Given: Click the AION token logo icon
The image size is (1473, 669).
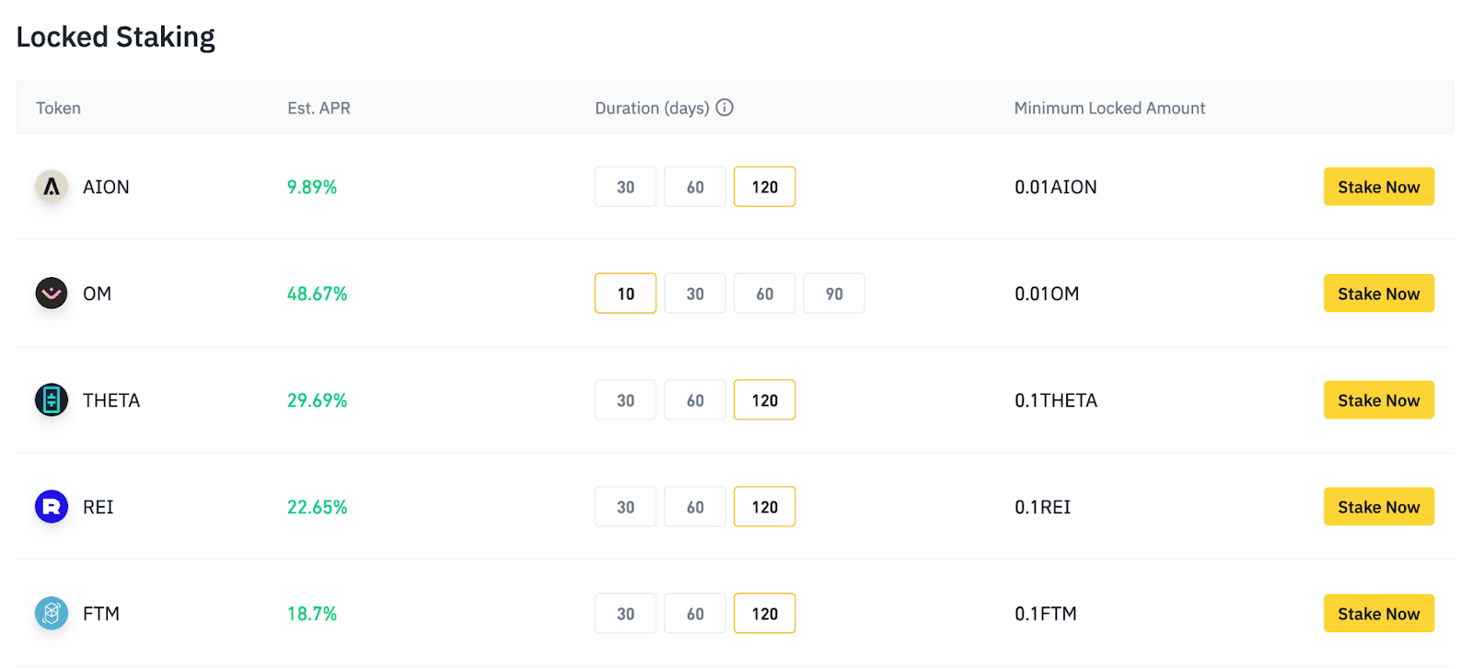Looking at the screenshot, I should [x=52, y=187].
